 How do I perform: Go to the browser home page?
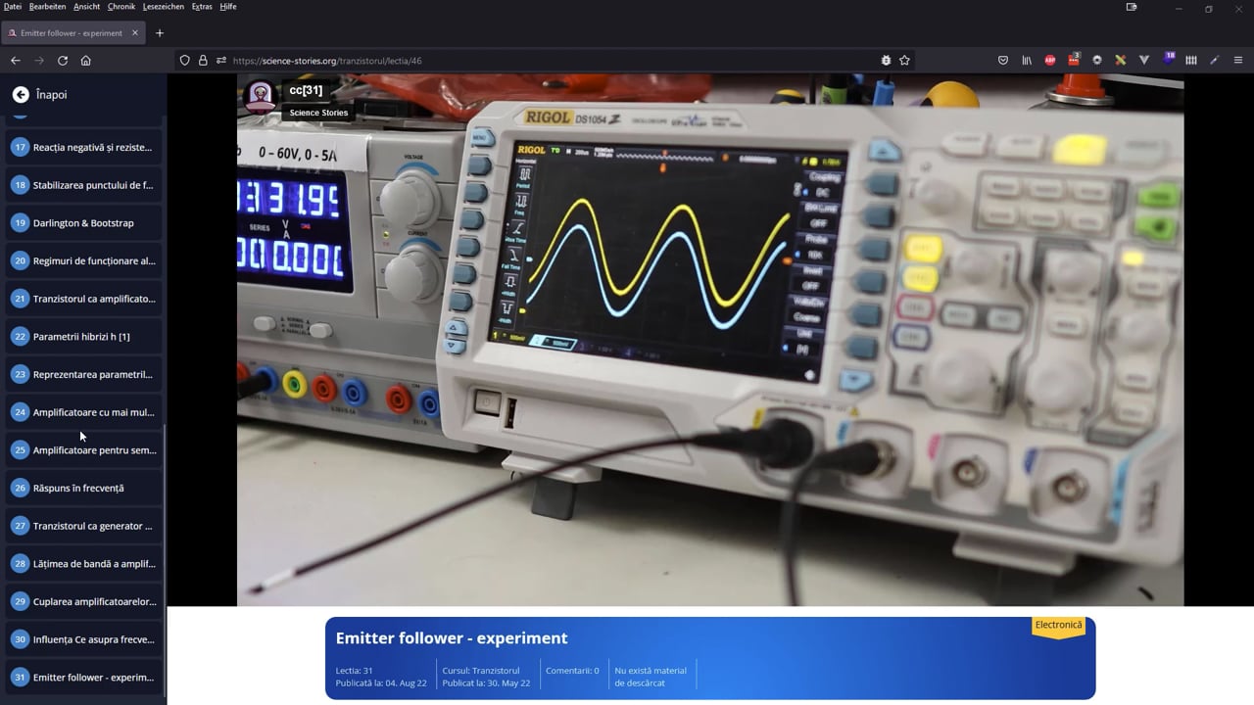(86, 61)
